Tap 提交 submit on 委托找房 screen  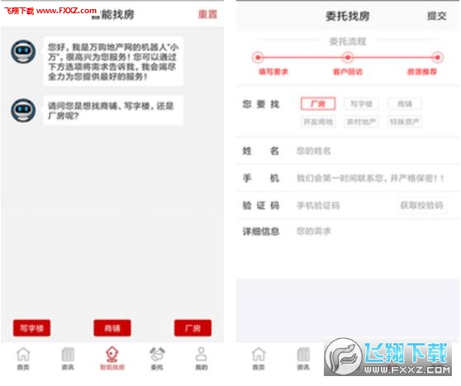point(436,16)
